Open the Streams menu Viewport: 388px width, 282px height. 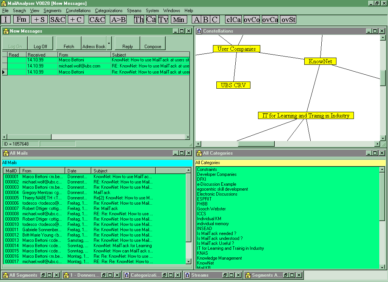coord(134,11)
